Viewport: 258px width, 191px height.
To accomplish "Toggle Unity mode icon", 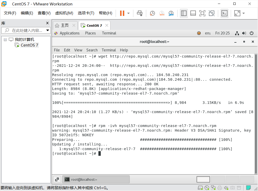I will pos(211,13).
